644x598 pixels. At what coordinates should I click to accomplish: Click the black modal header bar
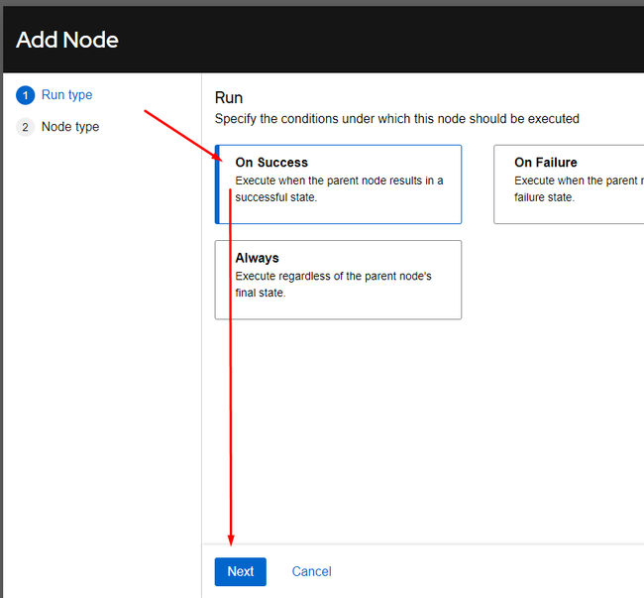323,40
